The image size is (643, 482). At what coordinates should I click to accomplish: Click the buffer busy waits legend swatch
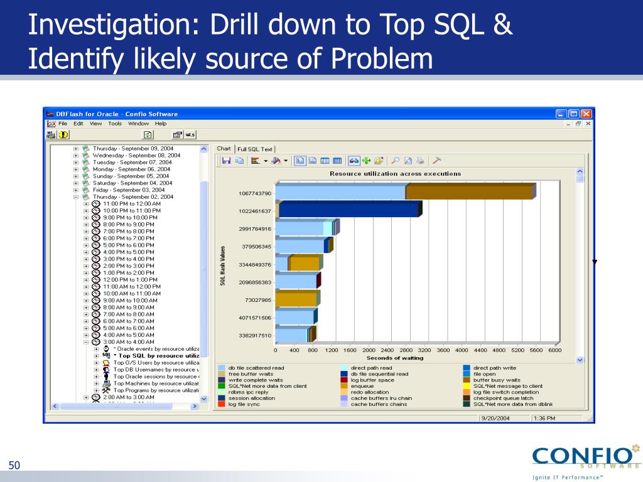coord(467,380)
